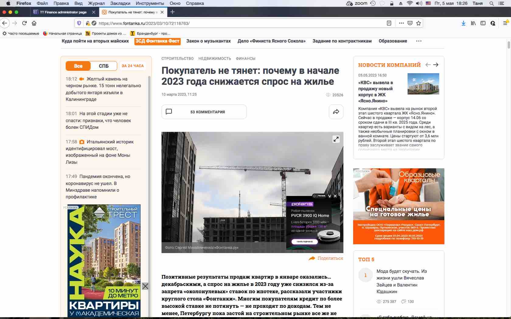
Task: Open the input language flag in menu bar
Action: [x=428, y=3]
